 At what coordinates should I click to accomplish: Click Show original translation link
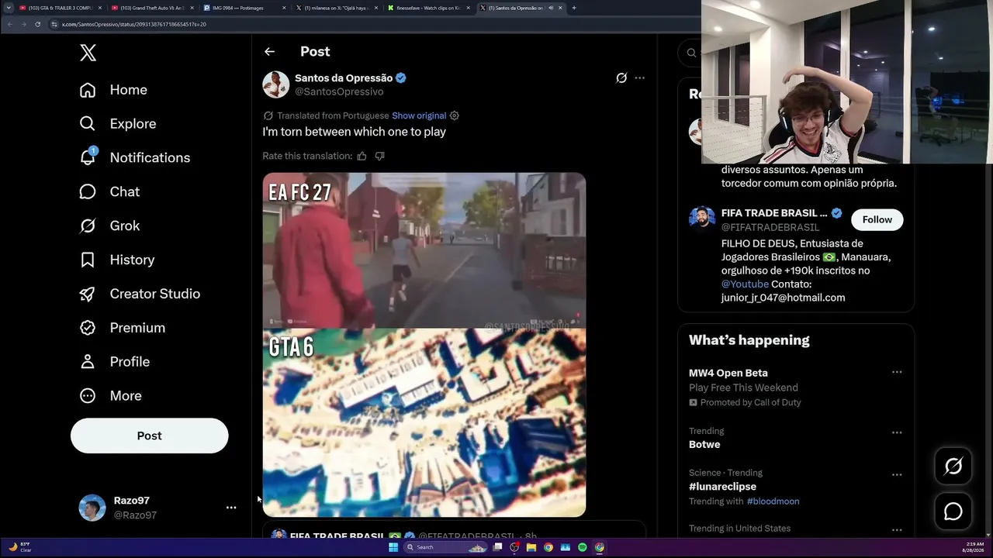[419, 115]
